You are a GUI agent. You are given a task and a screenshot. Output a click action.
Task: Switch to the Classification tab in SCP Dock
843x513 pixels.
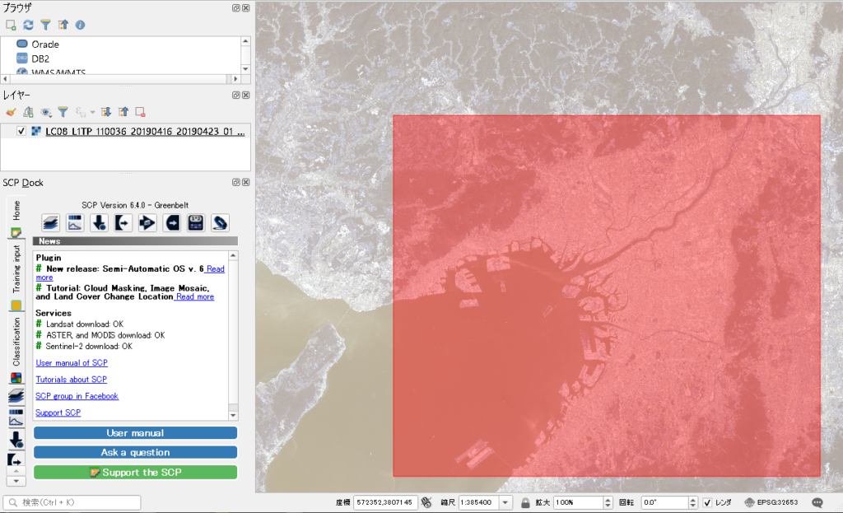pyautogui.click(x=16, y=342)
